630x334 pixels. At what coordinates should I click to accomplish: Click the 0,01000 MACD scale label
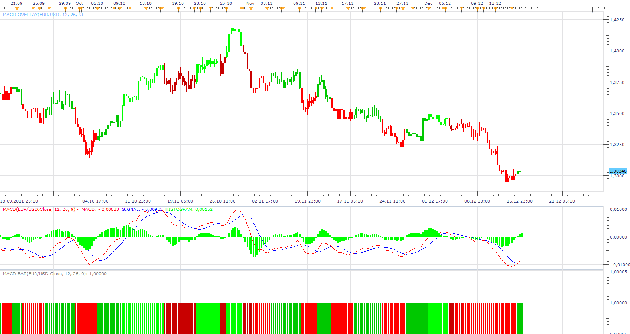click(619, 209)
